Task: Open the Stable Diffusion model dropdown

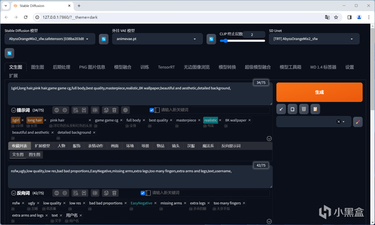Action: [x=50, y=39]
